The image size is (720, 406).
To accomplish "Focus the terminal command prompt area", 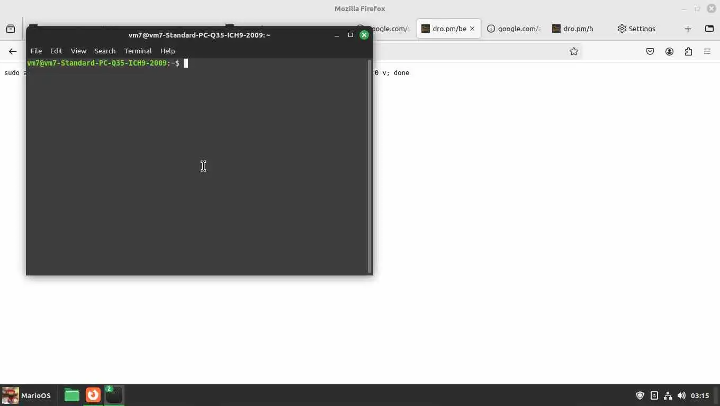I will click(197, 166).
